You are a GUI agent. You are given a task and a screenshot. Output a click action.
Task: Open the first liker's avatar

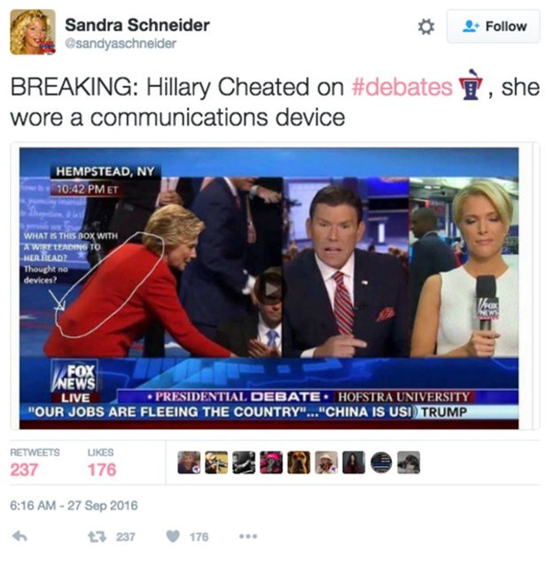click(189, 462)
